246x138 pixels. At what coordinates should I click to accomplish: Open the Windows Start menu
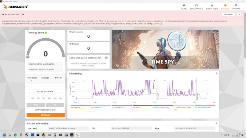click(x=4, y=135)
